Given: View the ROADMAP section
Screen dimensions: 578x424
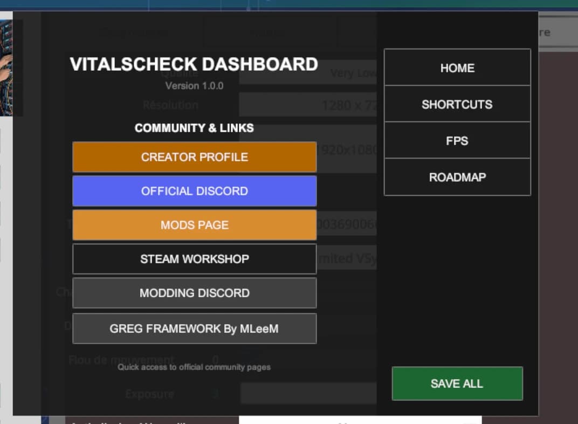Looking at the screenshot, I should (x=457, y=177).
